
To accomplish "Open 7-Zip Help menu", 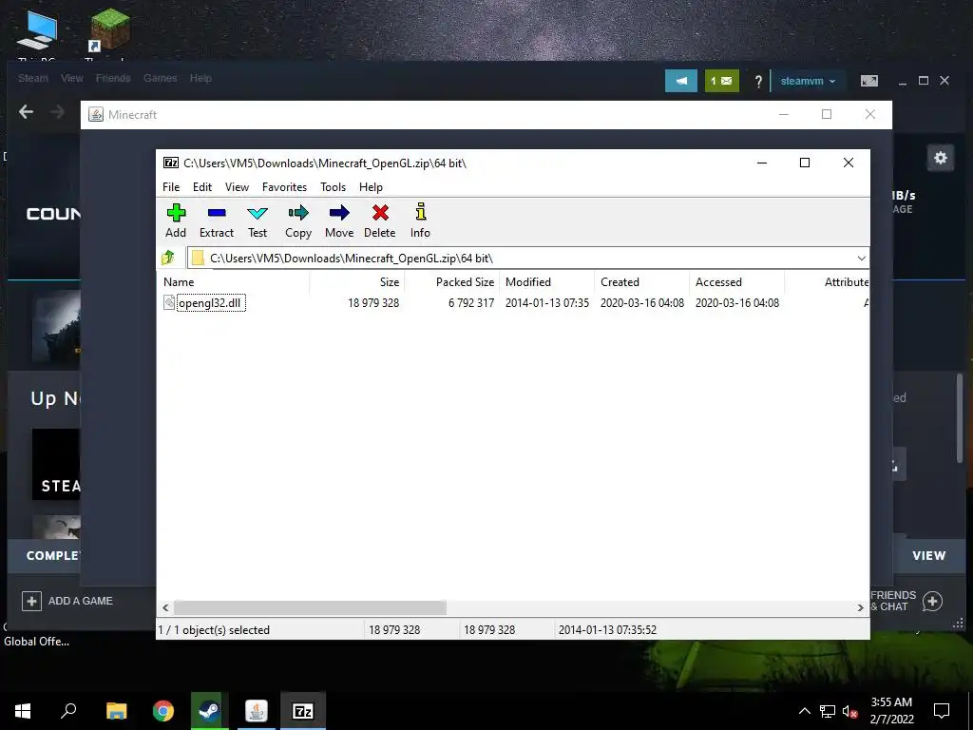I will (372, 187).
